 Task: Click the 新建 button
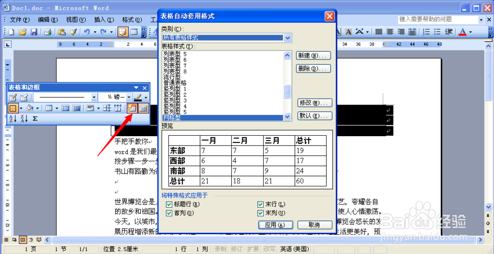click(314, 56)
